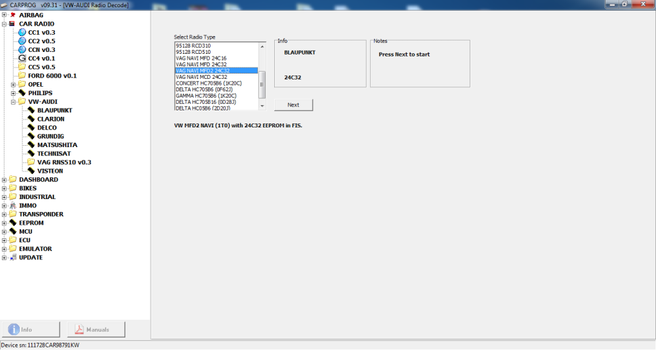The image size is (656, 350).
Task: Click the DELCO chip icon
Action: [31, 127]
